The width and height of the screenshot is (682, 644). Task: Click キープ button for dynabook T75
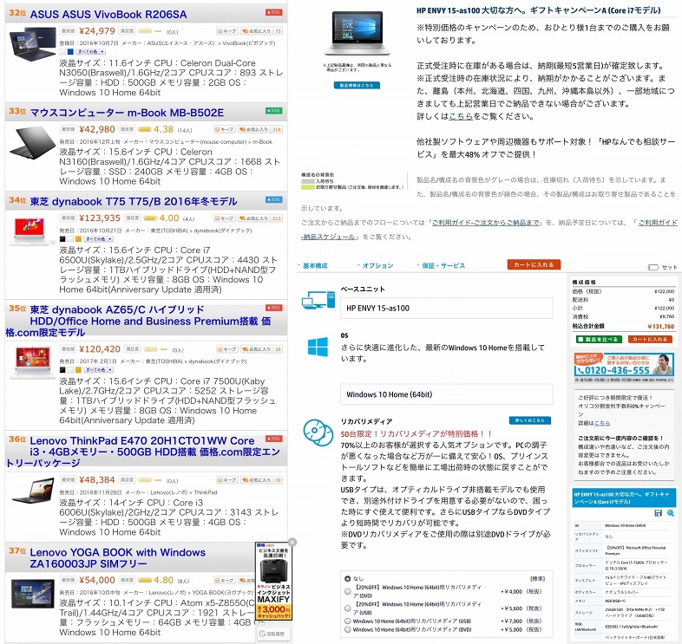pos(225,218)
